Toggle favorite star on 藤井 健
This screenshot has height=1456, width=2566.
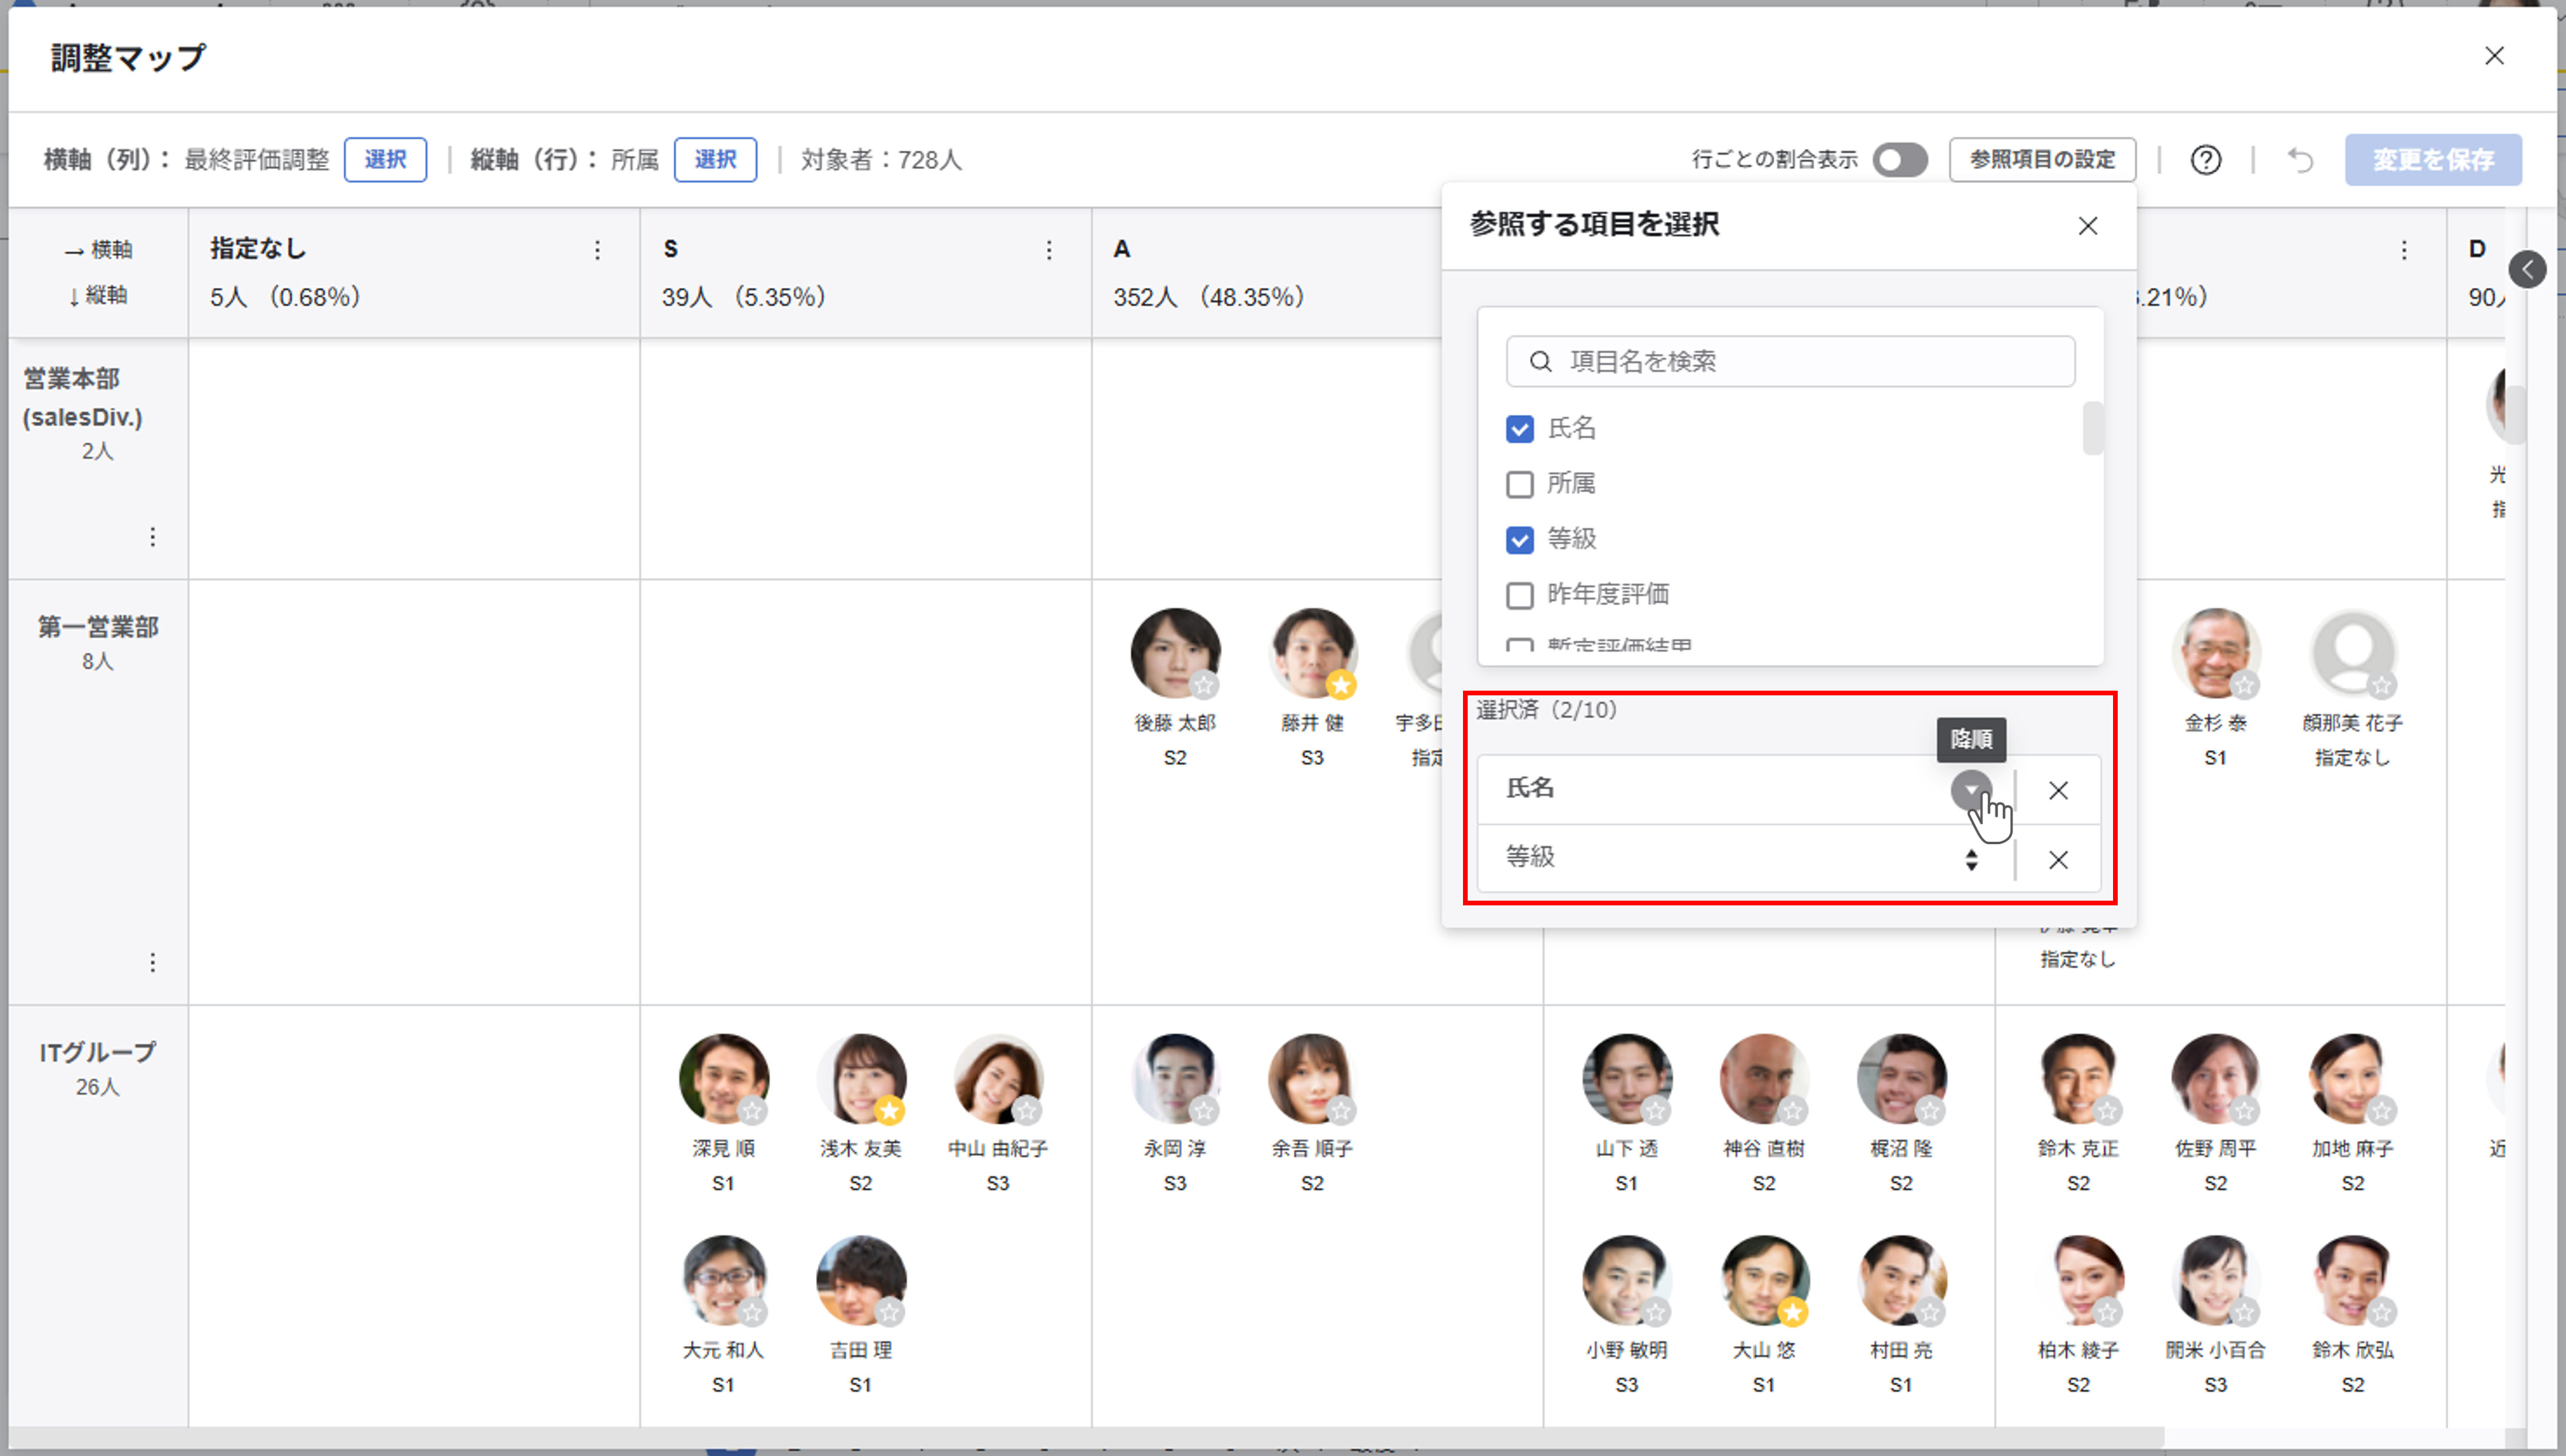[x=1341, y=685]
